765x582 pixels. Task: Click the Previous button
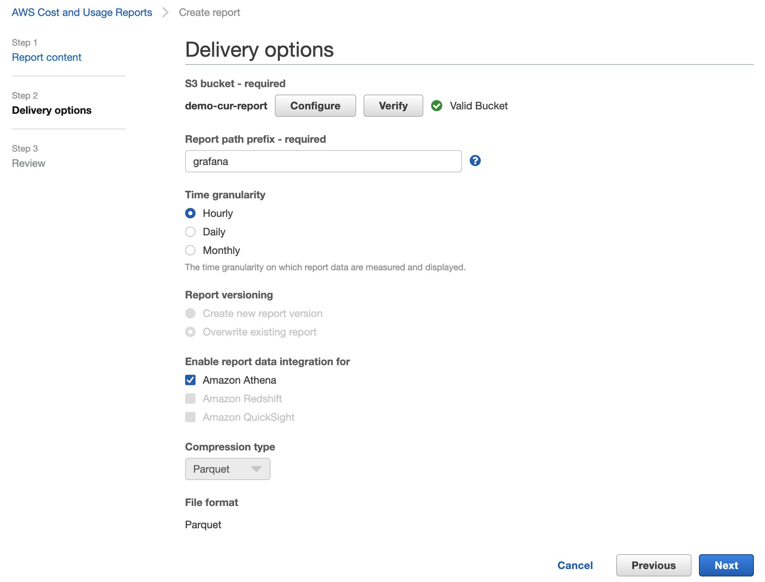(x=653, y=565)
